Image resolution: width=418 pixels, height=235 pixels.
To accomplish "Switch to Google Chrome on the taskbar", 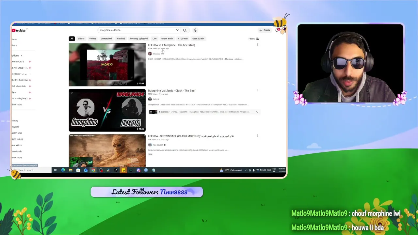I will [93, 170].
